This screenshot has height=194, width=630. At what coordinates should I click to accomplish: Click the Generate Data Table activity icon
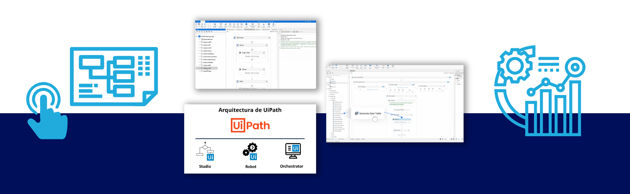357,114
